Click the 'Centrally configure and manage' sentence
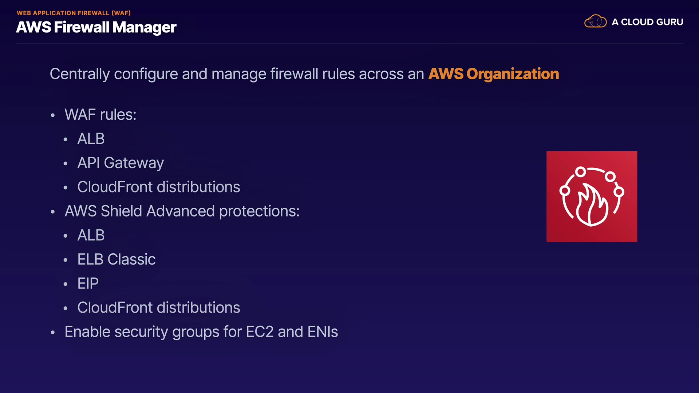This screenshot has height=393, width=699. [237, 74]
